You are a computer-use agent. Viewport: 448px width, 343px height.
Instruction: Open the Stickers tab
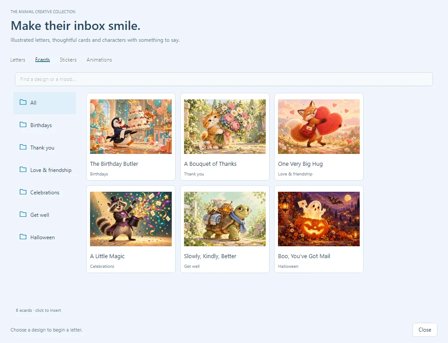(x=68, y=60)
